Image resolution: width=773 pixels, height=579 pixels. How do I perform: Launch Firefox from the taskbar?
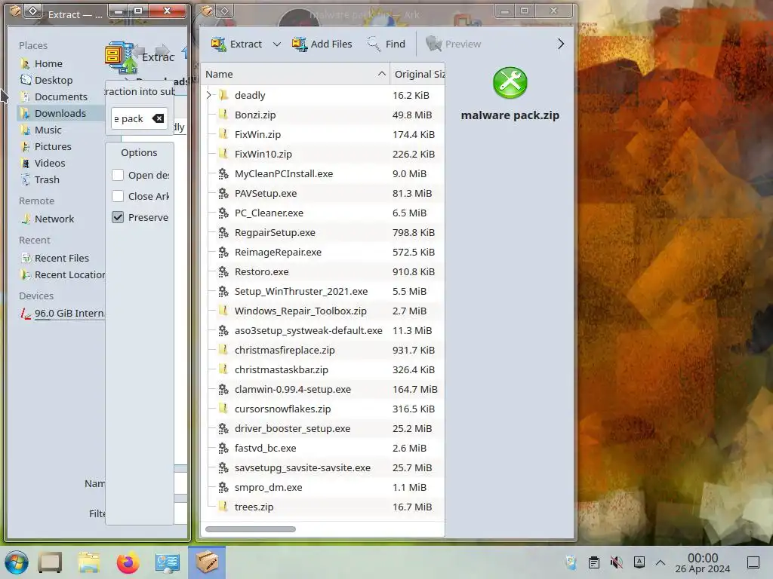[128, 562]
